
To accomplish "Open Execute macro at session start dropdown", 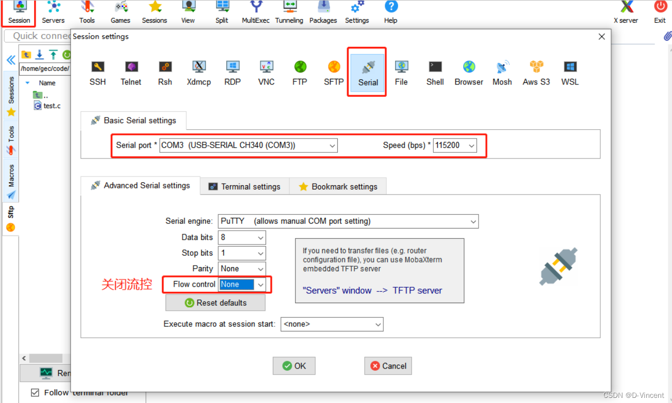I will pyautogui.click(x=332, y=324).
